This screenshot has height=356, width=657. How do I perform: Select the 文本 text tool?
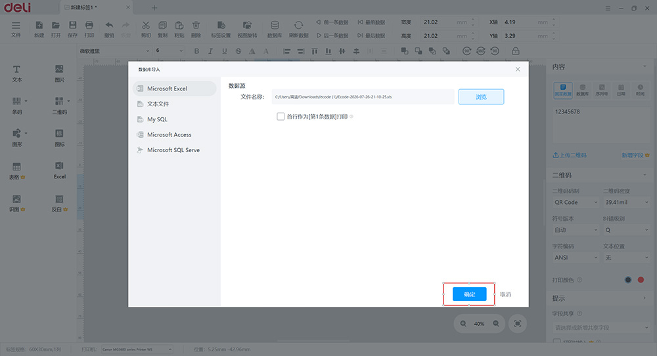coord(17,73)
